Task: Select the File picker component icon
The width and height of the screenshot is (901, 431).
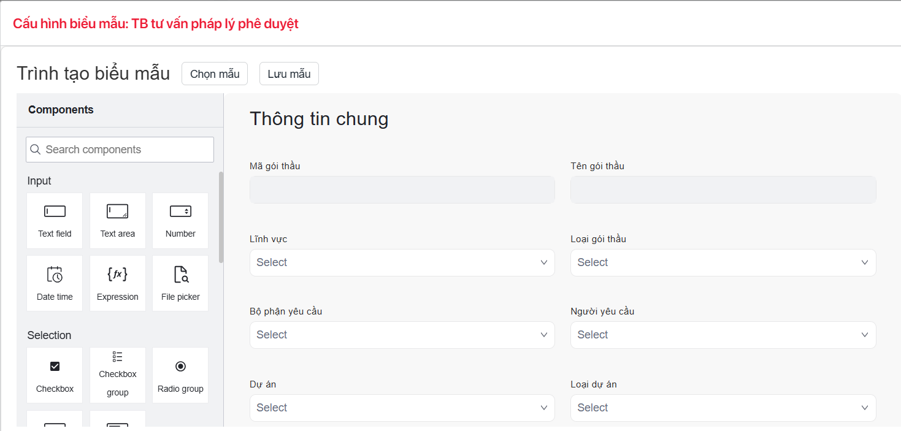Action: [x=180, y=274]
